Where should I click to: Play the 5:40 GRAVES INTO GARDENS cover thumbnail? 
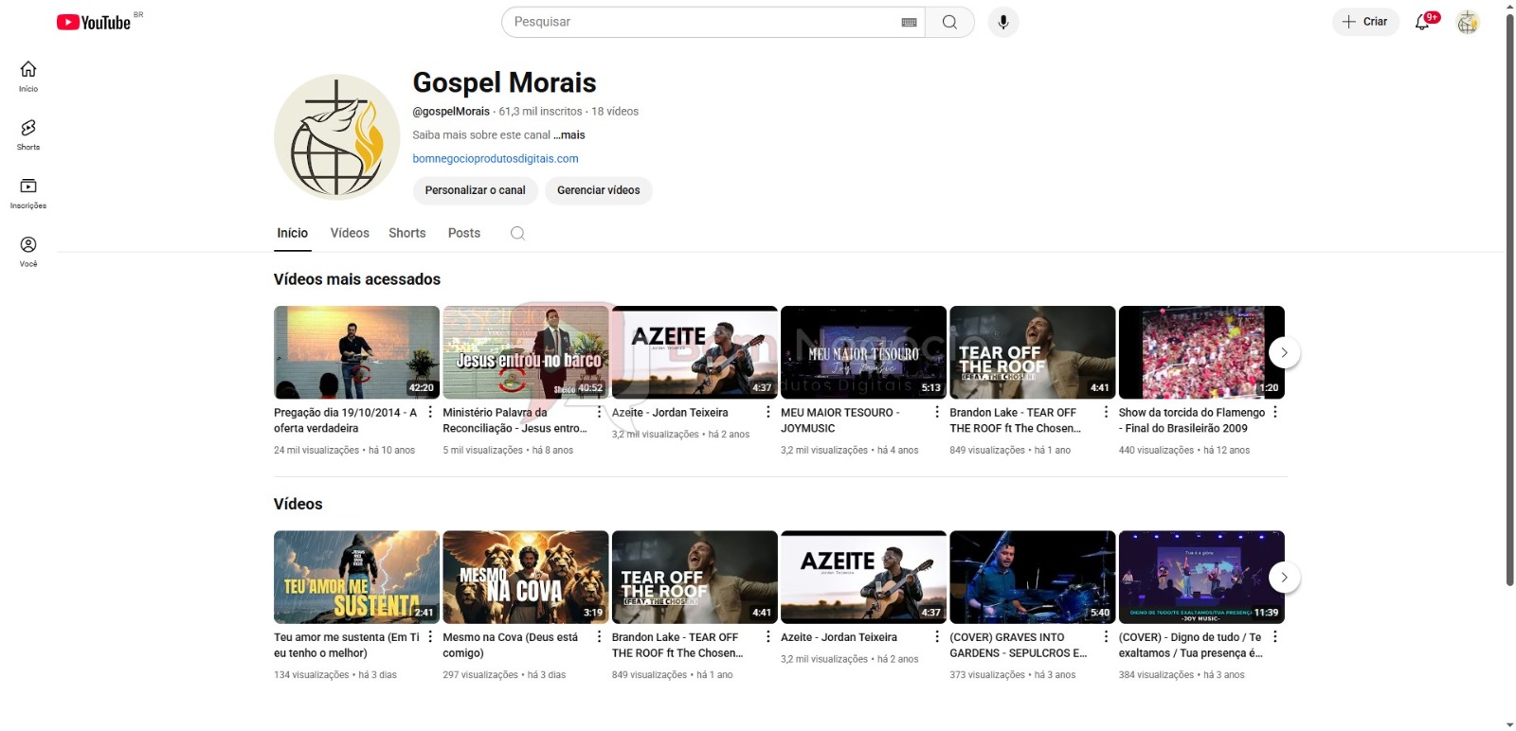(x=1033, y=577)
